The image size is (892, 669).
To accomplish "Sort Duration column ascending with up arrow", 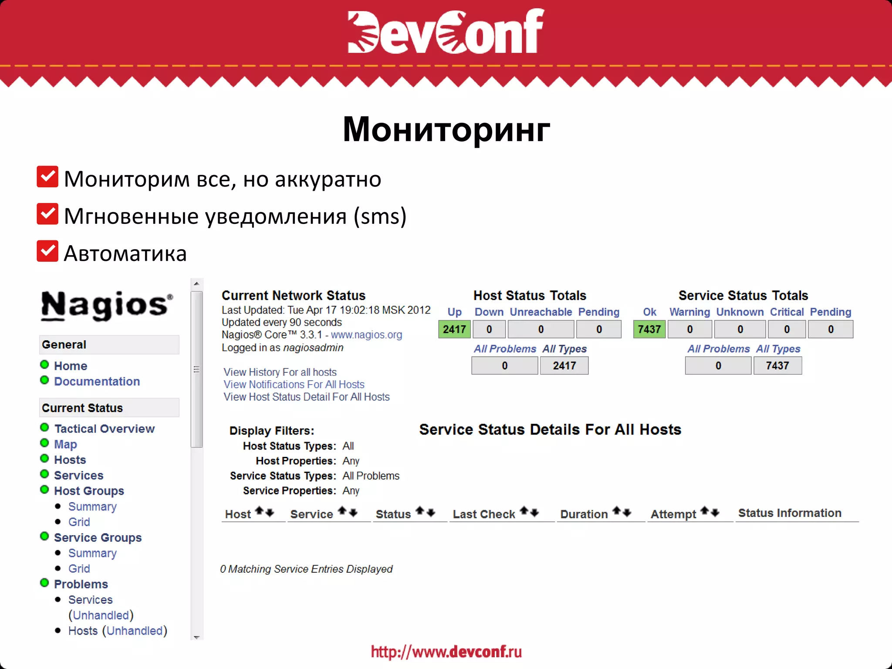I will pyautogui.click(x=617, y=510).
